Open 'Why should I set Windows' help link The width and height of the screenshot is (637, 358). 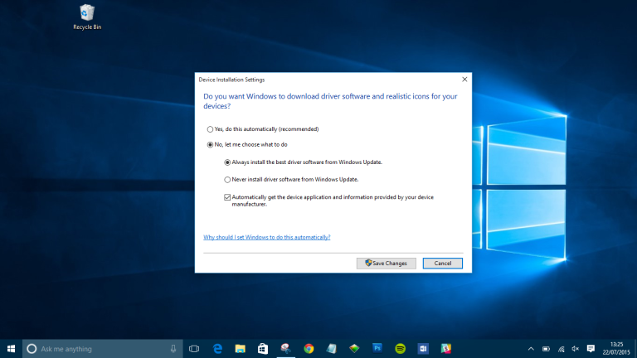tap(267, 237)
